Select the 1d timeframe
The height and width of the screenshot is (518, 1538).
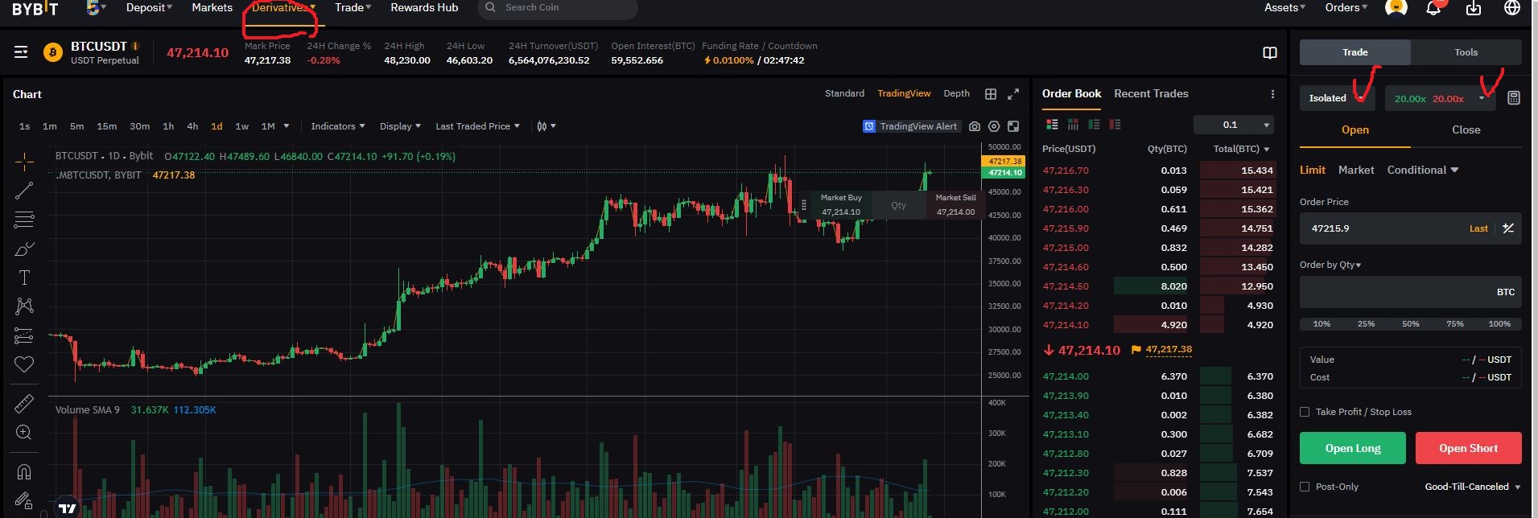[216, 126]
